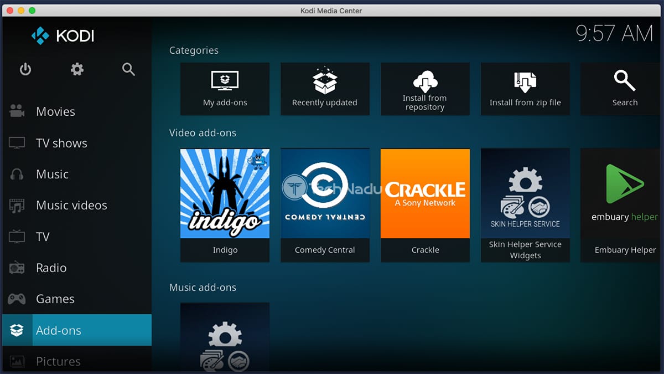Screen dimensions: 664x374
Task: Click the Comedy Central caption text
Action: pyautogui.click(x=325, y=250)
